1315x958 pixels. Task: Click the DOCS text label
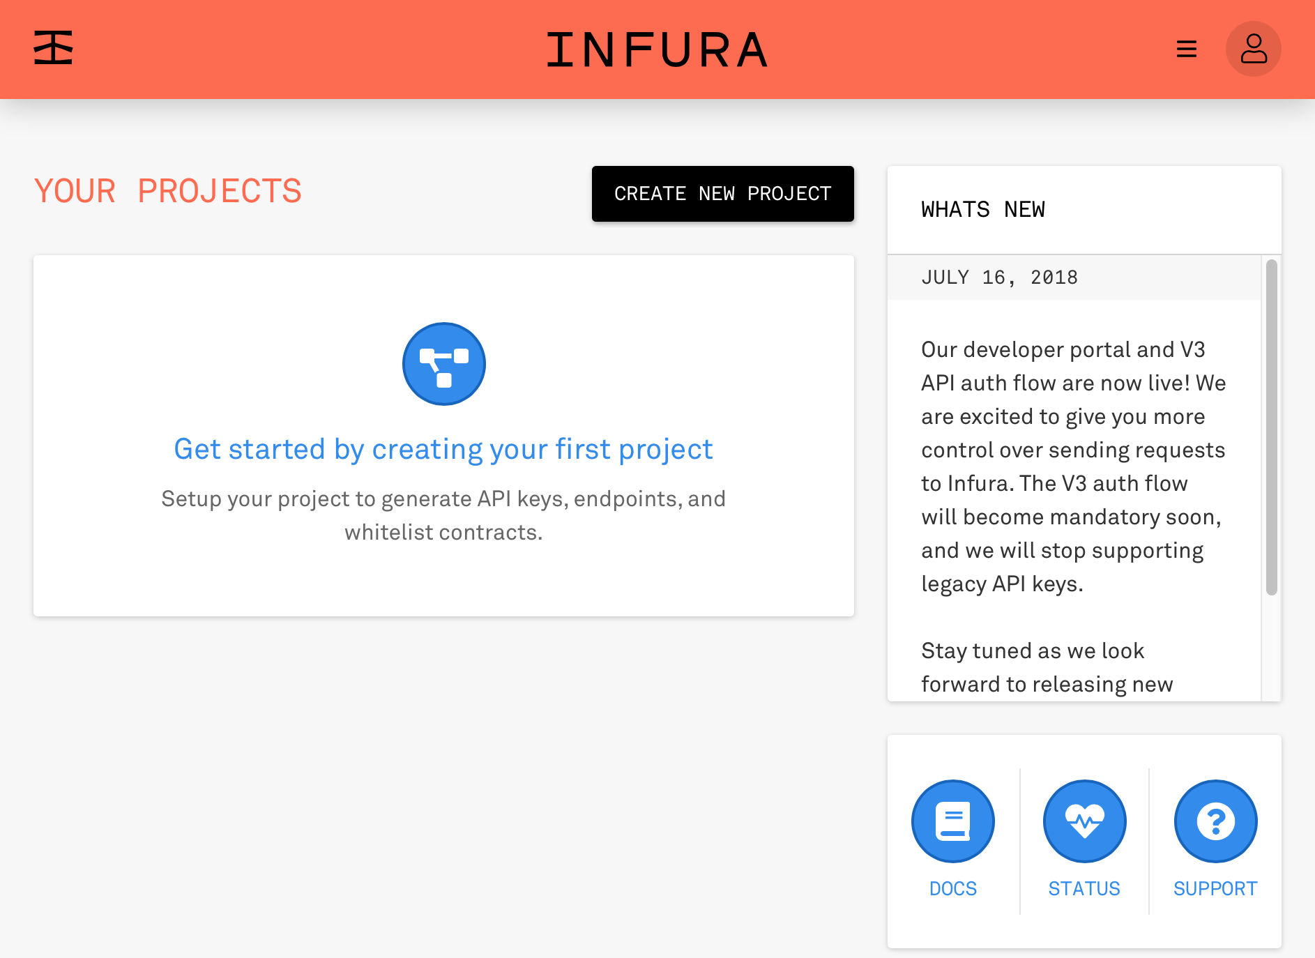[952, 888]
